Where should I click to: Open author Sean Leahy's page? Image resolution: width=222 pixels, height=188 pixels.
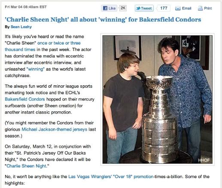pos(21,27)
